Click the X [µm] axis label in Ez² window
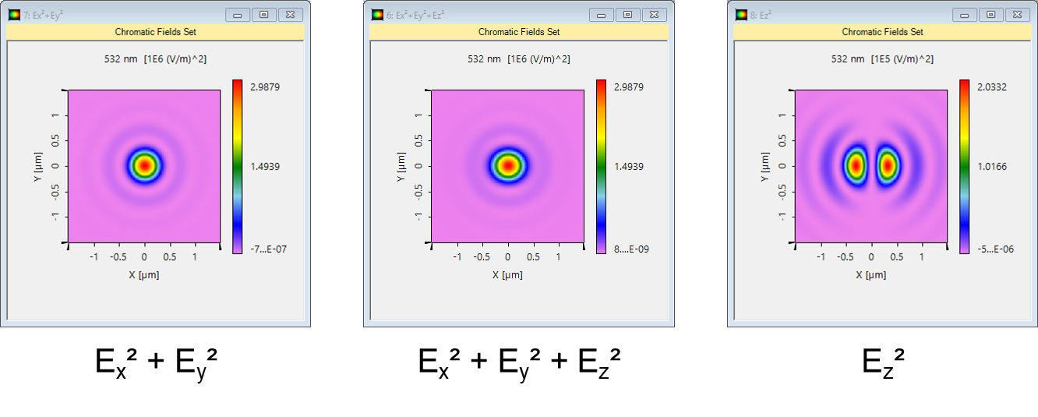 872,274
